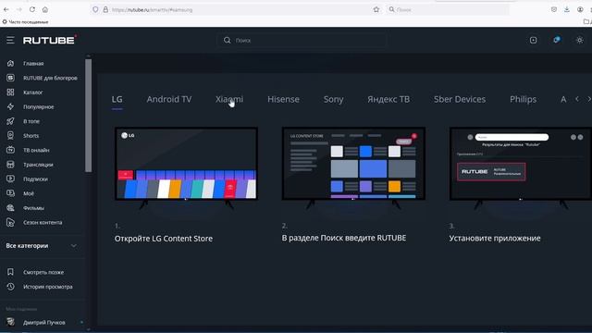Switch to the Philips tab
Image resolution: width=592 pixels, height=333 pixels.
coord(523,99)
